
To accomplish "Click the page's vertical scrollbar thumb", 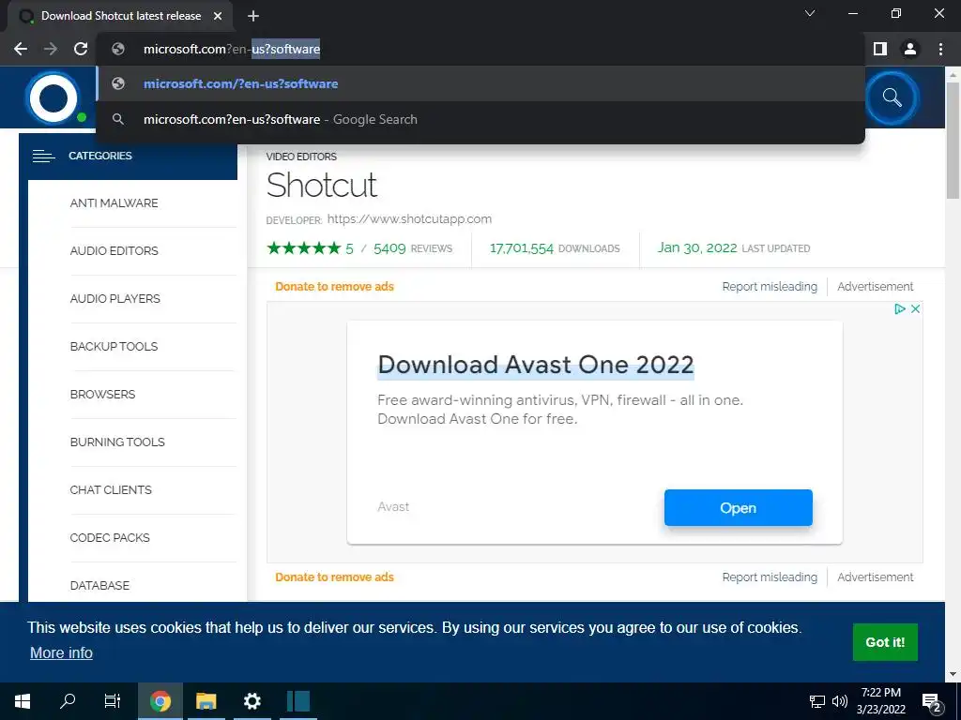I will pos(953,141).
